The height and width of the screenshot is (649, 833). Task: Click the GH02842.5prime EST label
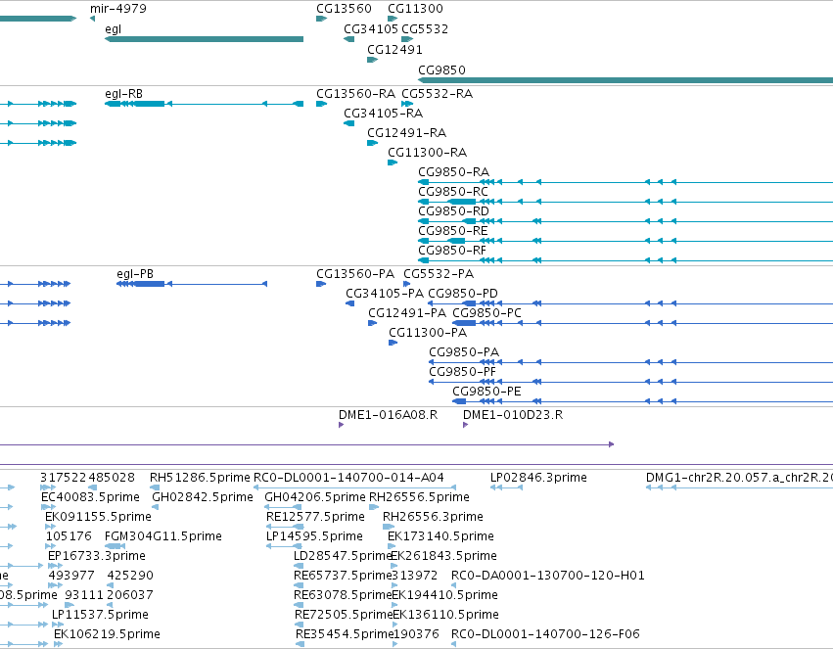coord(203,497)
